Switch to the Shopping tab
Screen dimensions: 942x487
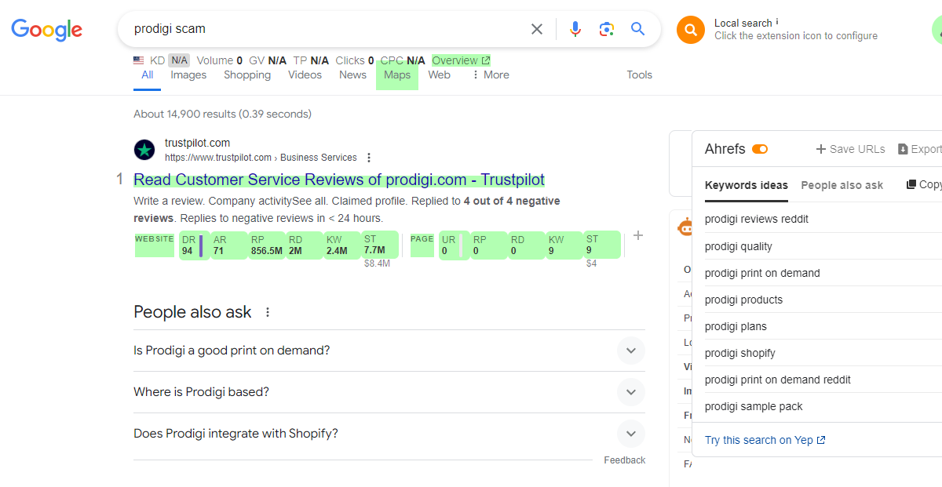[x=247, y=75]
